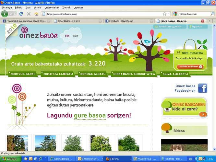Click the Bideoa section heading
This screenshot has height=162, width=216.
pyautogui.click(x=179, y=131)
